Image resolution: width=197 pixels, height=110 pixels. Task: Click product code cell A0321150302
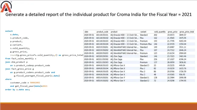pos(102,59)
